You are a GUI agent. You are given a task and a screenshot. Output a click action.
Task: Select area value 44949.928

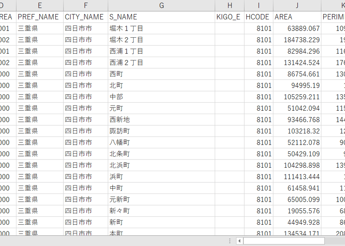tap(297, 223)
